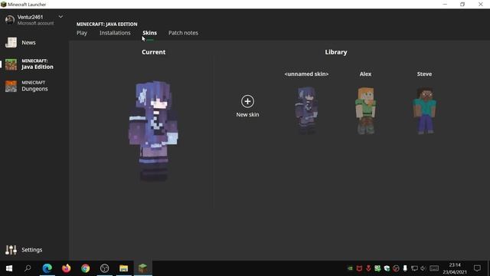
Task: Click the red-circle OBS-style tray icon
Action: tap(396, 268)
